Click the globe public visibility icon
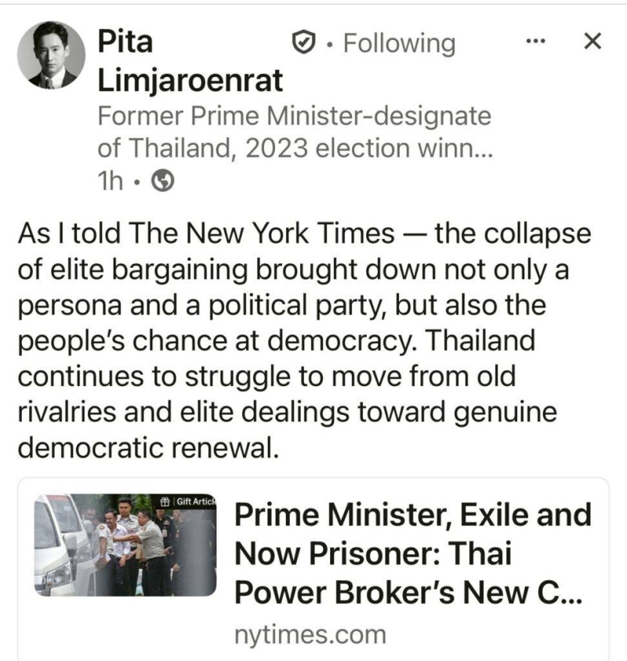This screenshot has height=661, width=627. pyautogui.click(x=162, y=181)
